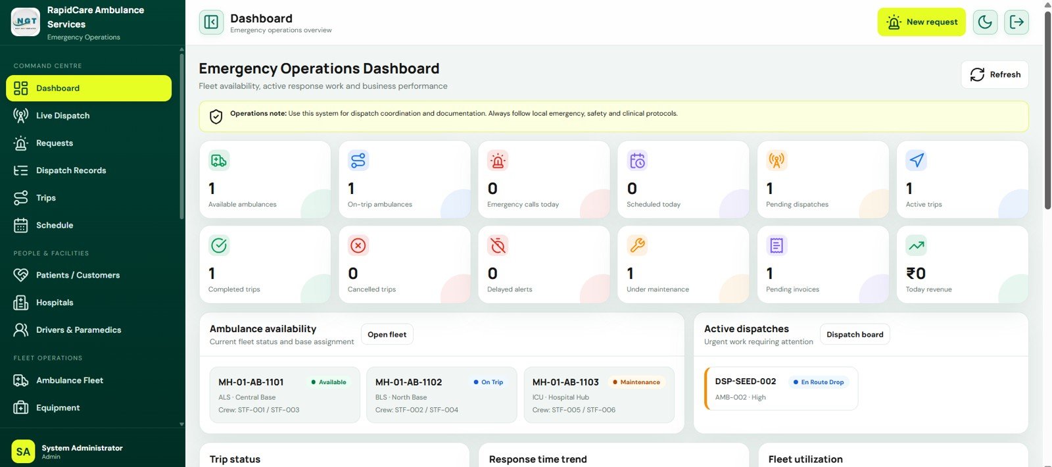1052x467 pixels.
Task: Click the Completed trips checkmark icon
Action: click(x=219, y=245)
